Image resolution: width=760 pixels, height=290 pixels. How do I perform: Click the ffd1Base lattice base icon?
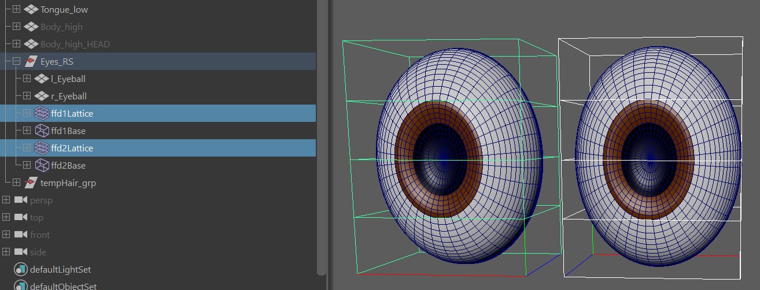point(42,131)
